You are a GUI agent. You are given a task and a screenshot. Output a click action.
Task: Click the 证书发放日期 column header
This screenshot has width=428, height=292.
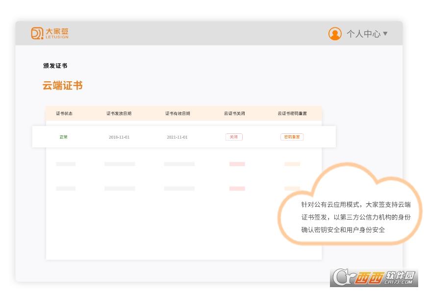coord(119,114)
